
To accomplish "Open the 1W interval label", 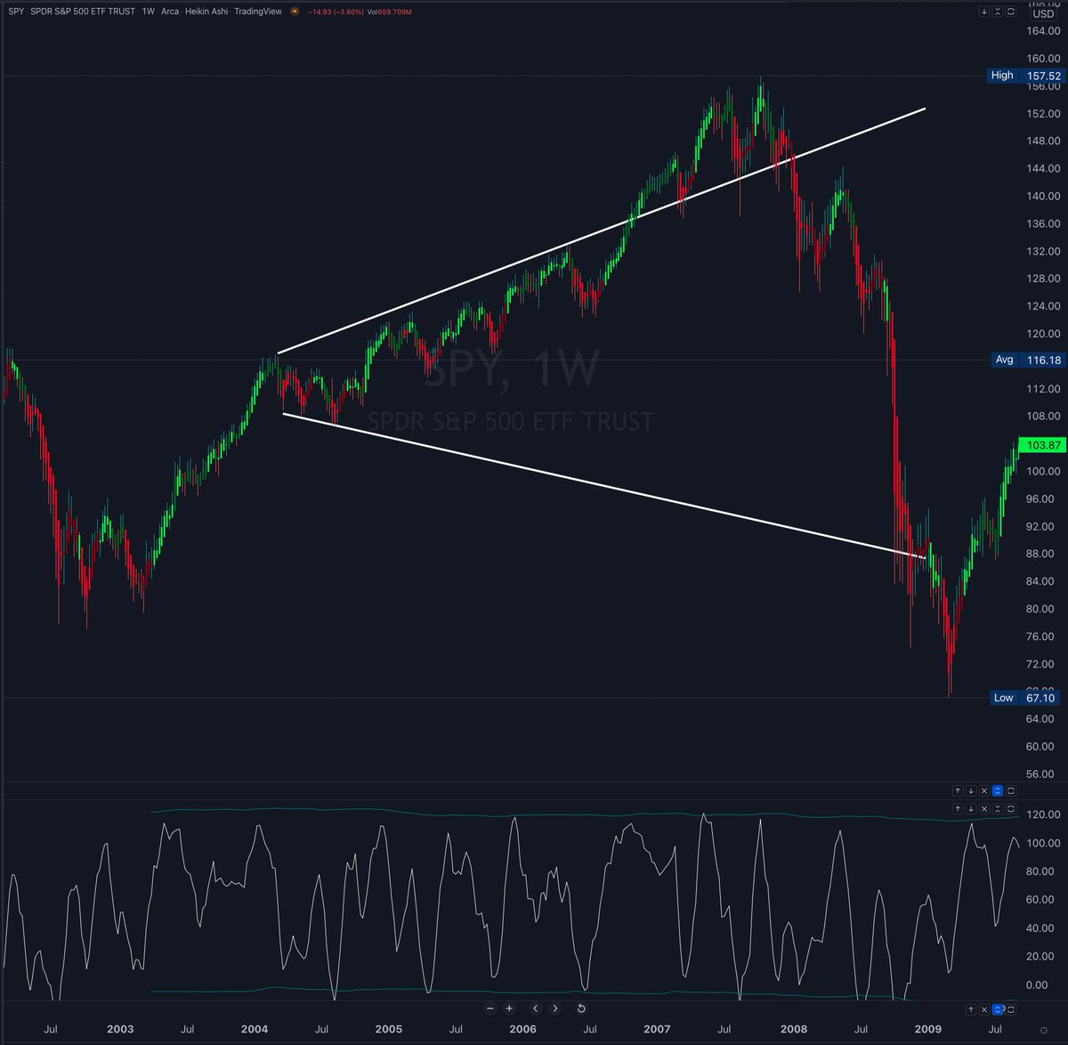I will (x=149, y=12).
